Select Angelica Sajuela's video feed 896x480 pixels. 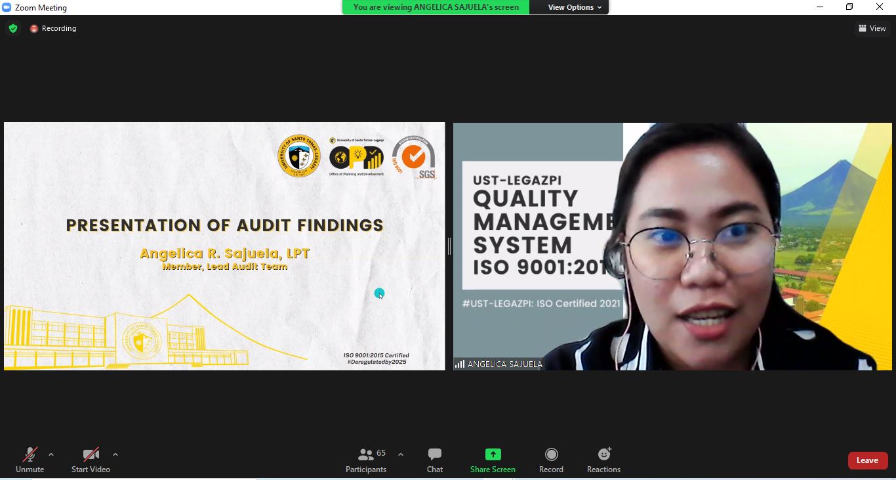672,246
